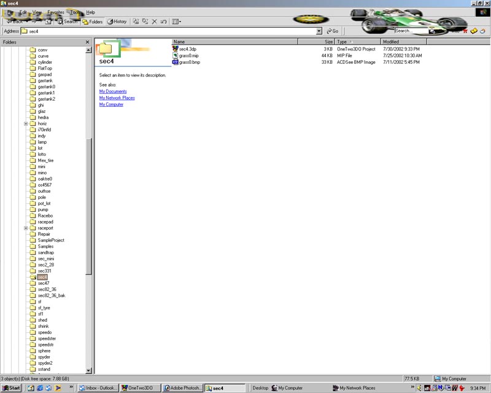
Task: Select the grass0.bmp file
Action: point(190,62)
